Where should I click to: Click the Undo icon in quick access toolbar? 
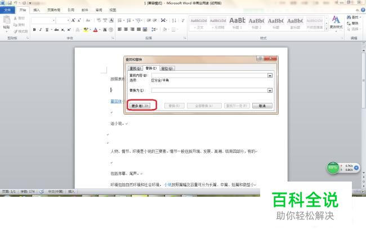click(16, 3)
